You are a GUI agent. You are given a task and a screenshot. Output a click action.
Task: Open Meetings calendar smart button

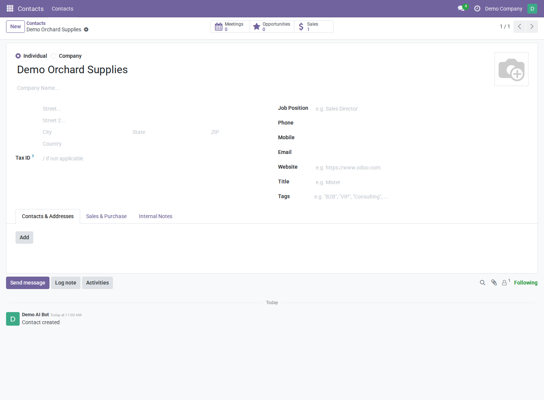[230, 26]
